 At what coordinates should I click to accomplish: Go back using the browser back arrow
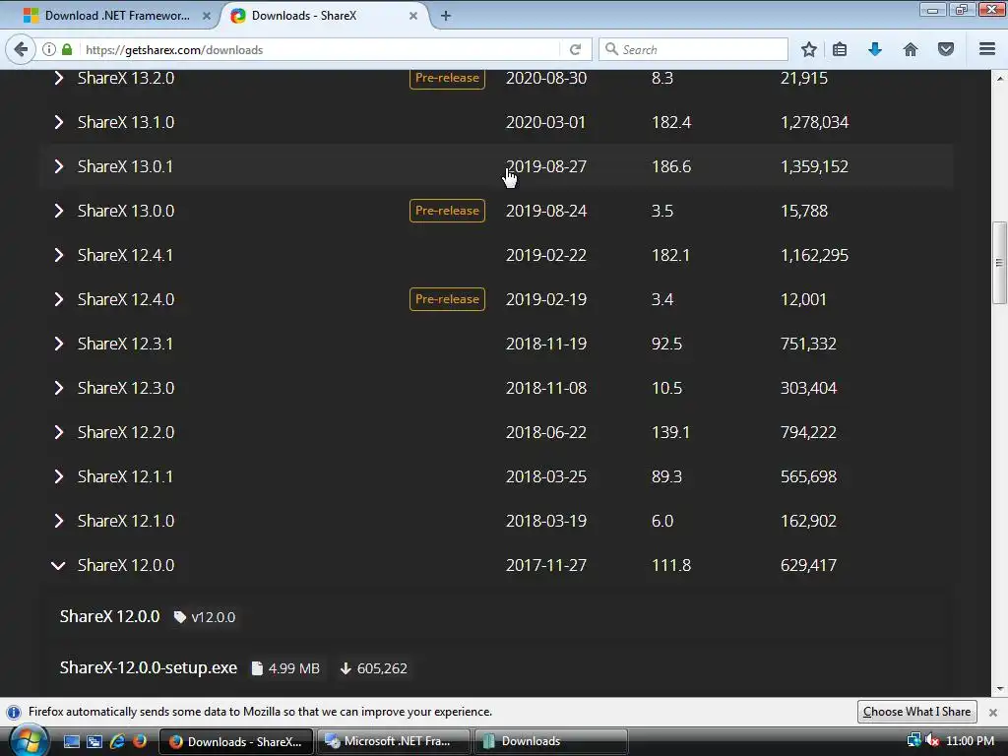coord(21,49)
